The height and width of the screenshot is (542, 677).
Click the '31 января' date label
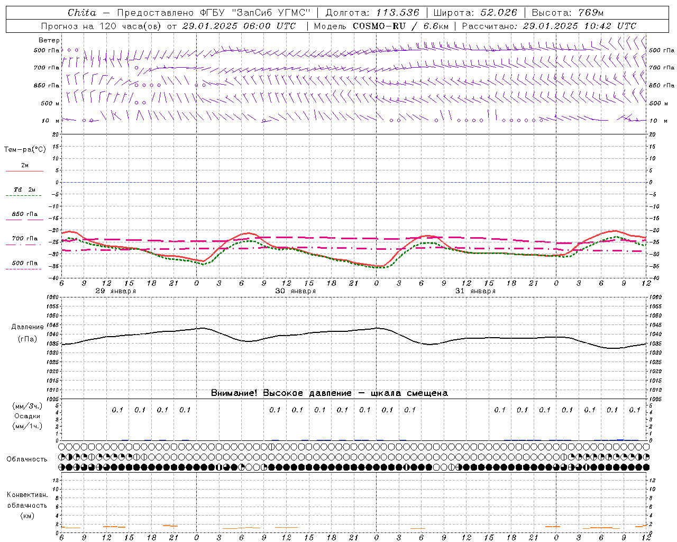(475, 291)
